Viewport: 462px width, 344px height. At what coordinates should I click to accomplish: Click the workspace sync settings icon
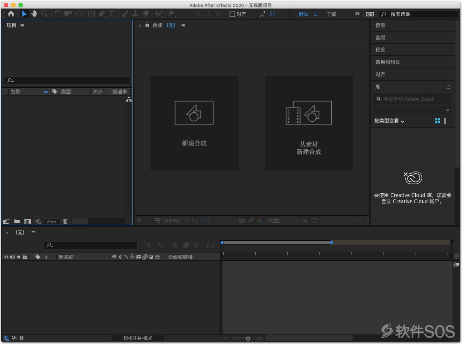coord(370,14)
